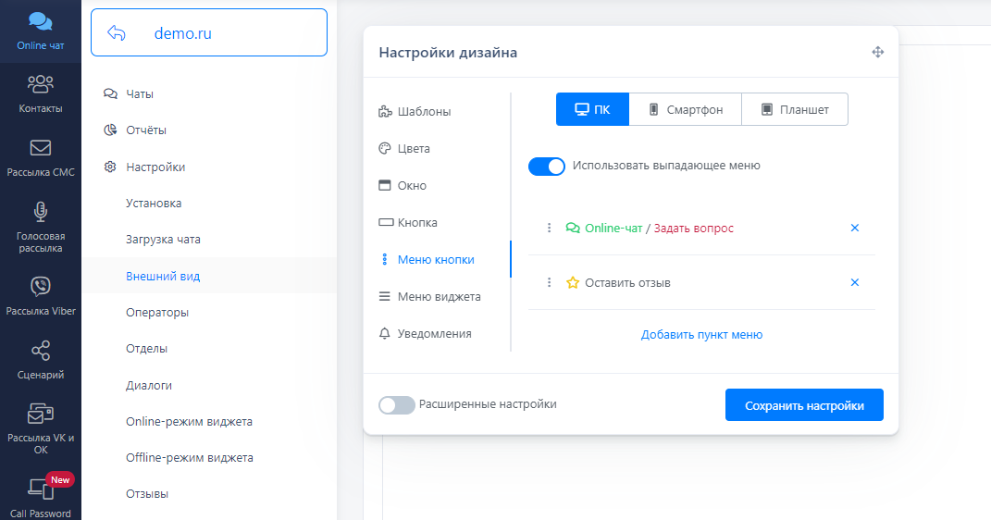The image size is (991, 520).
Task: Click the Контакты people icon
Action: coord(40,84)
